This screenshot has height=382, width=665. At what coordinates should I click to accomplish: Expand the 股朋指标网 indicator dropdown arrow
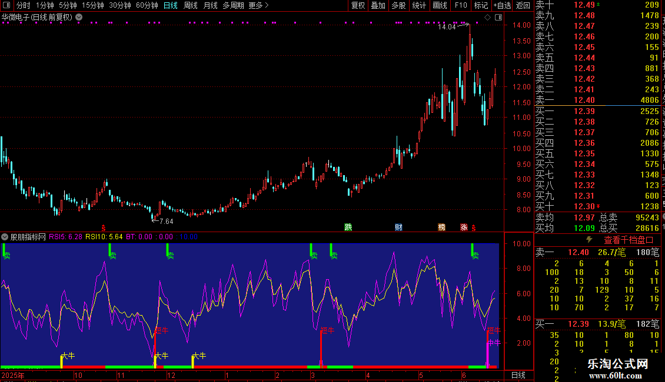click(5, 237)
